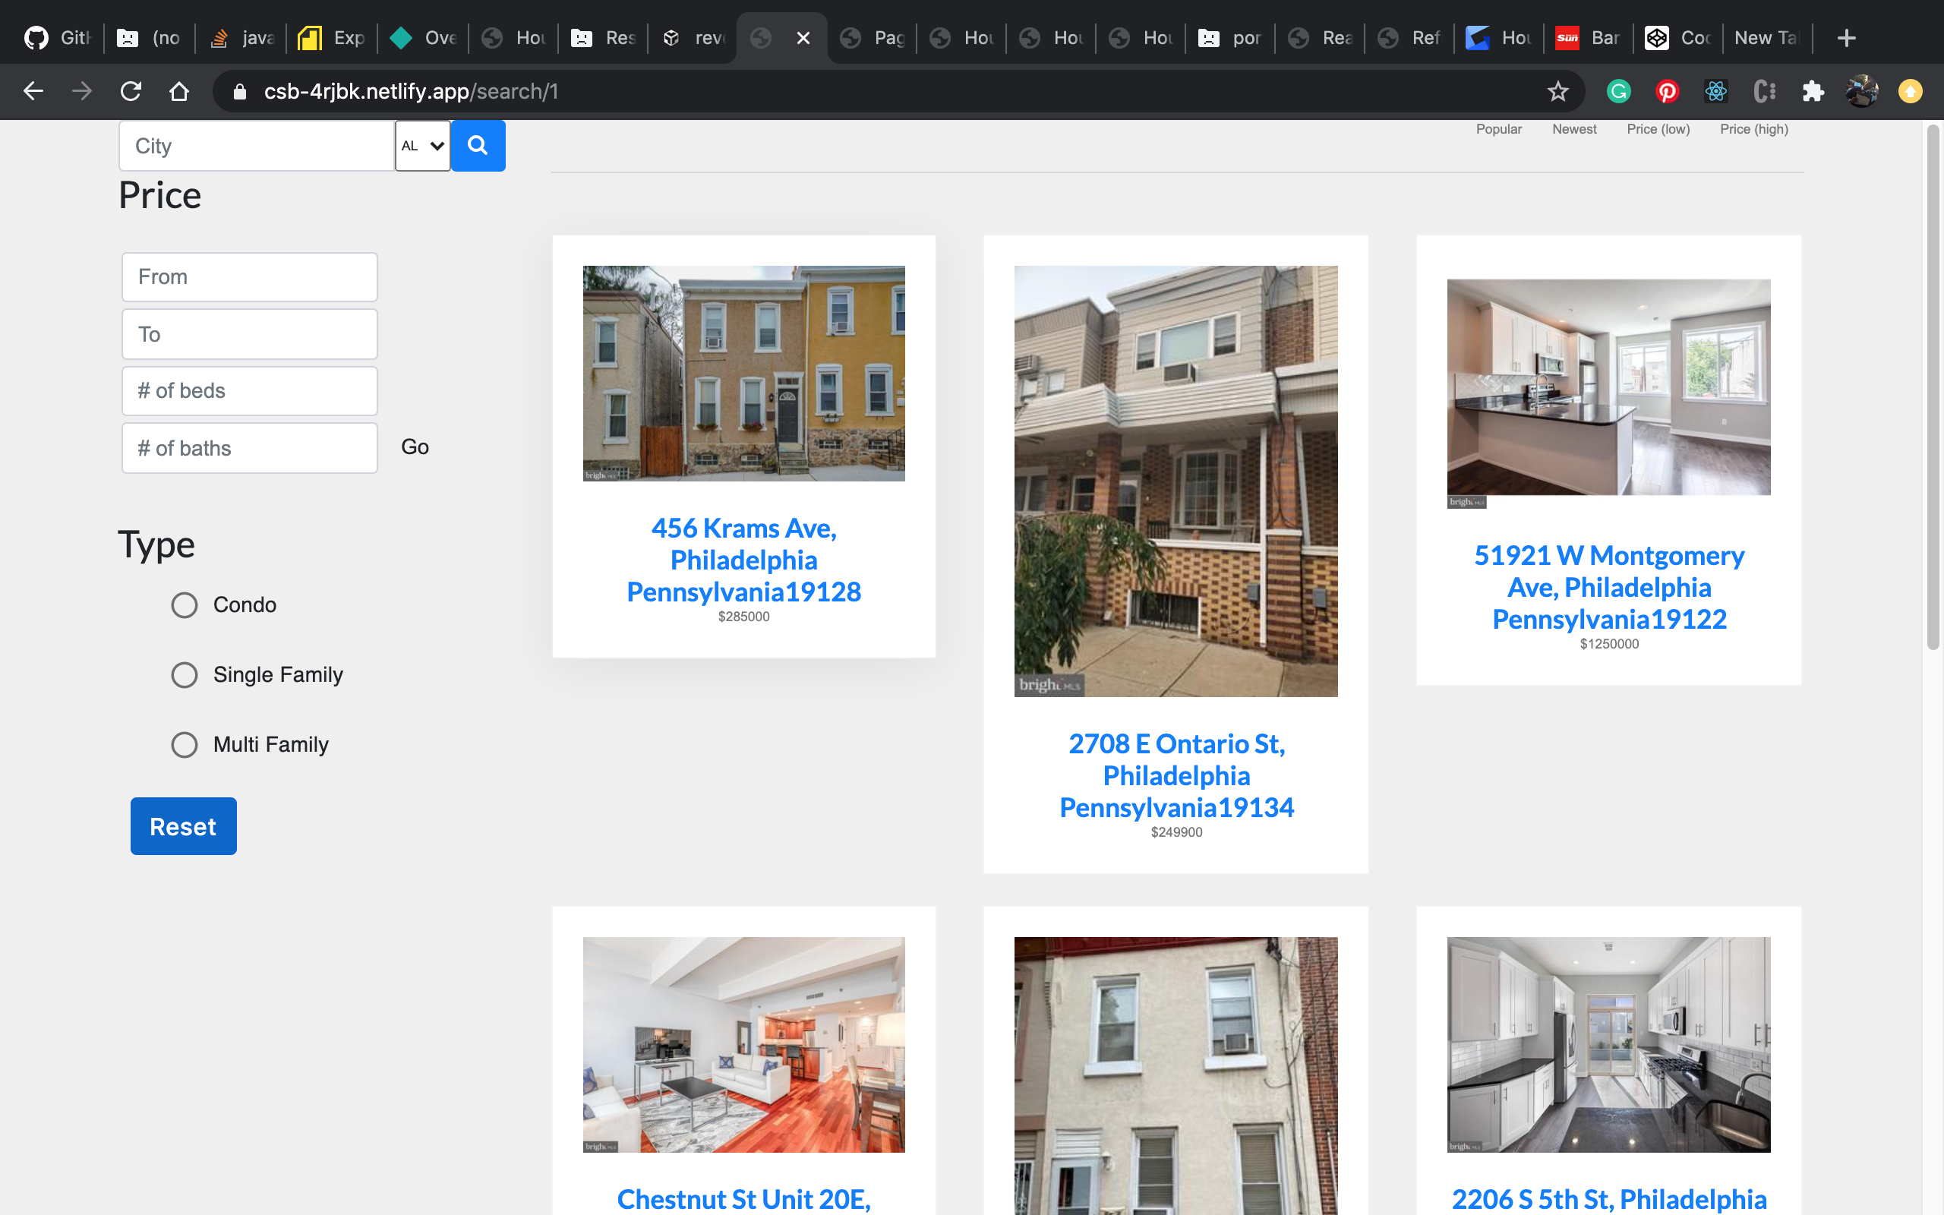This screenshot has width=1944, height=1215.
Task: Click the Pinterest extension icon
Action: [x=1667, y=91]
